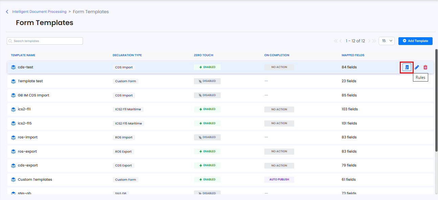Screen dimensions: 438x200
Task: Open Auto Publish option for Custom Templates
Action: (279, 179)
